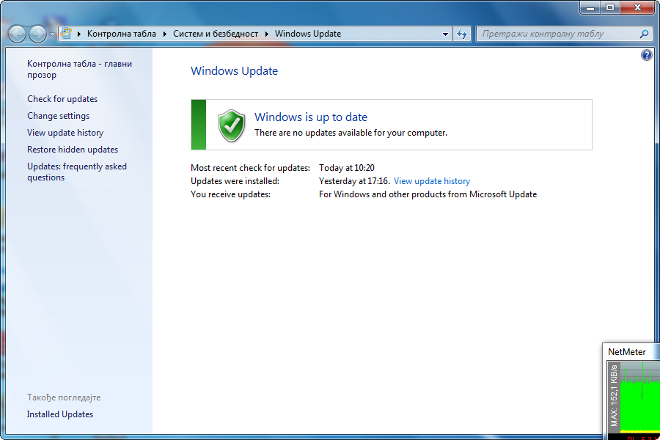Open Контролна табла - главни прозор link
The height and width of the screenshot is (440, 660).
click(x=79, y=69)
